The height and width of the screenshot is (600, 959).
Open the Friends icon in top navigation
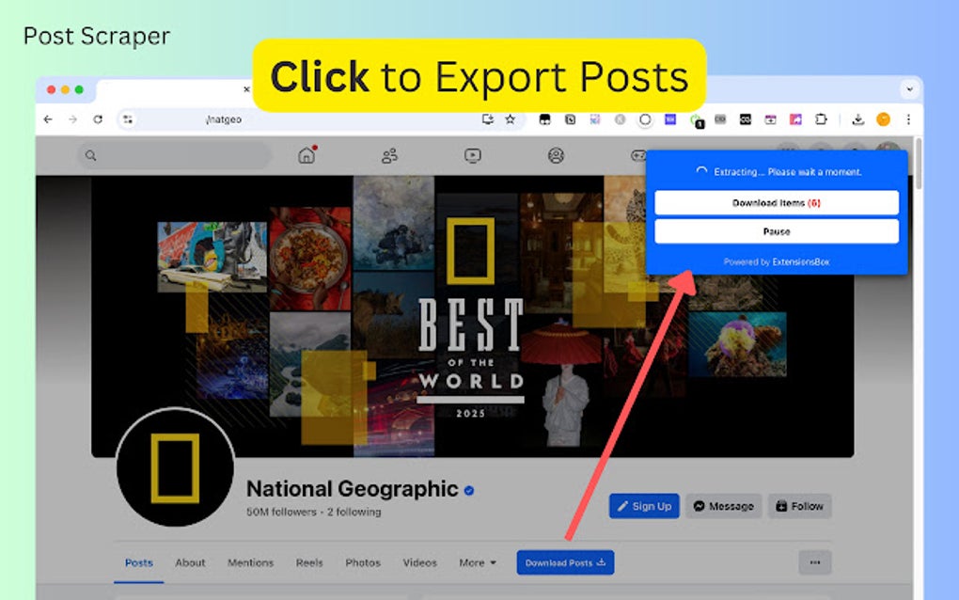pos(389,154)
